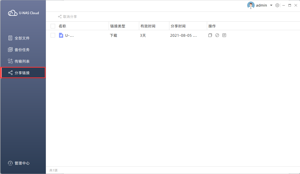This screenshot has width=300, height=174.
Task: Click the U-NAS Cloud logo icon
Action: 13,13
